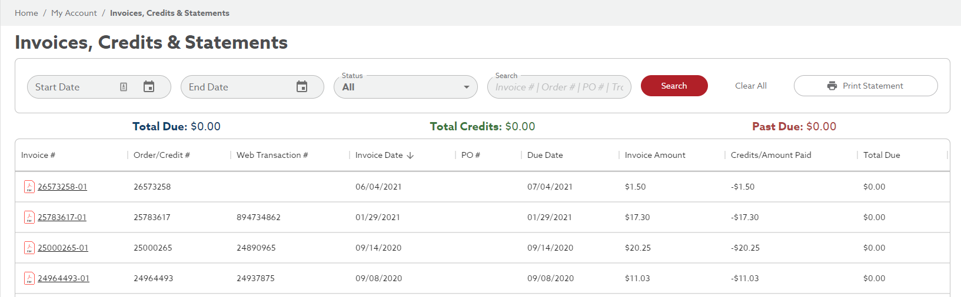Screen dimensions: 961x297
Task: Expand the Status dropdown set to All
Action: click(x=405, y=87)
